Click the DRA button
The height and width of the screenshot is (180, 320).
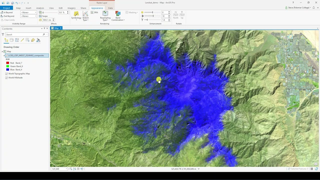pyautogui.click(x=94, y=12)
